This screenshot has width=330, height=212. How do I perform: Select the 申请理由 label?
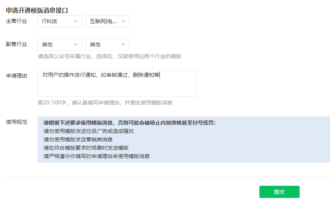click(x=17, y=76)
